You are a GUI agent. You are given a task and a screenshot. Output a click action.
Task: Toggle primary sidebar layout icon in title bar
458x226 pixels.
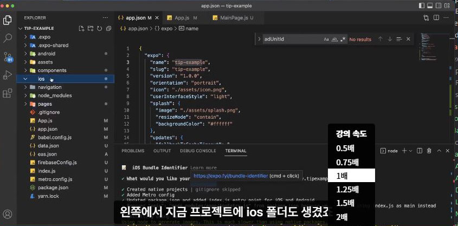click(422, 5)
